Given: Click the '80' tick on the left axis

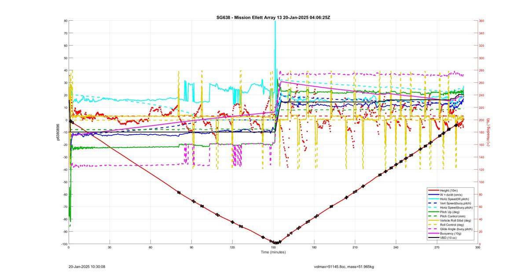Looking at the screenshot, I should (x=65, y=21).
